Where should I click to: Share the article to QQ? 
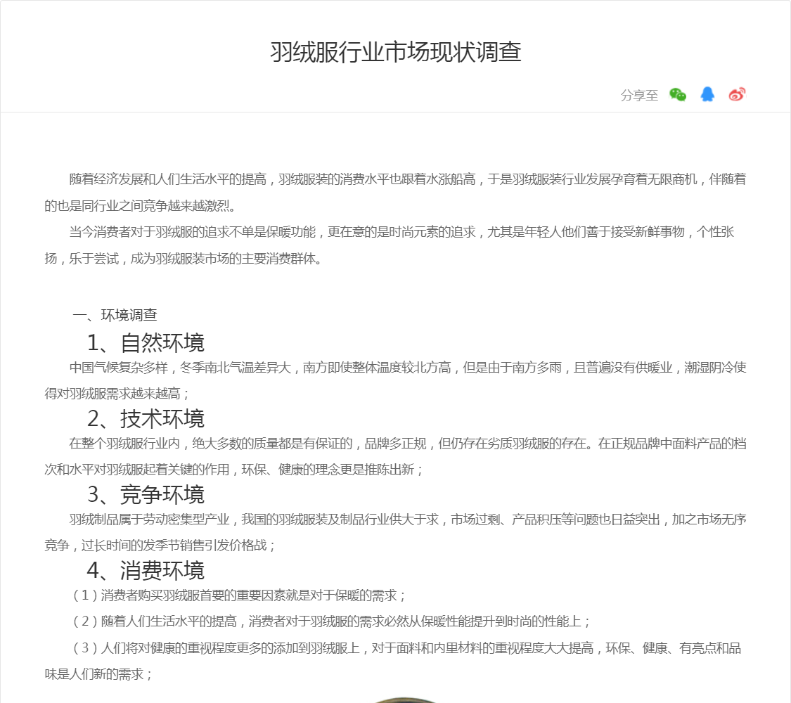[x=707, y=94]
